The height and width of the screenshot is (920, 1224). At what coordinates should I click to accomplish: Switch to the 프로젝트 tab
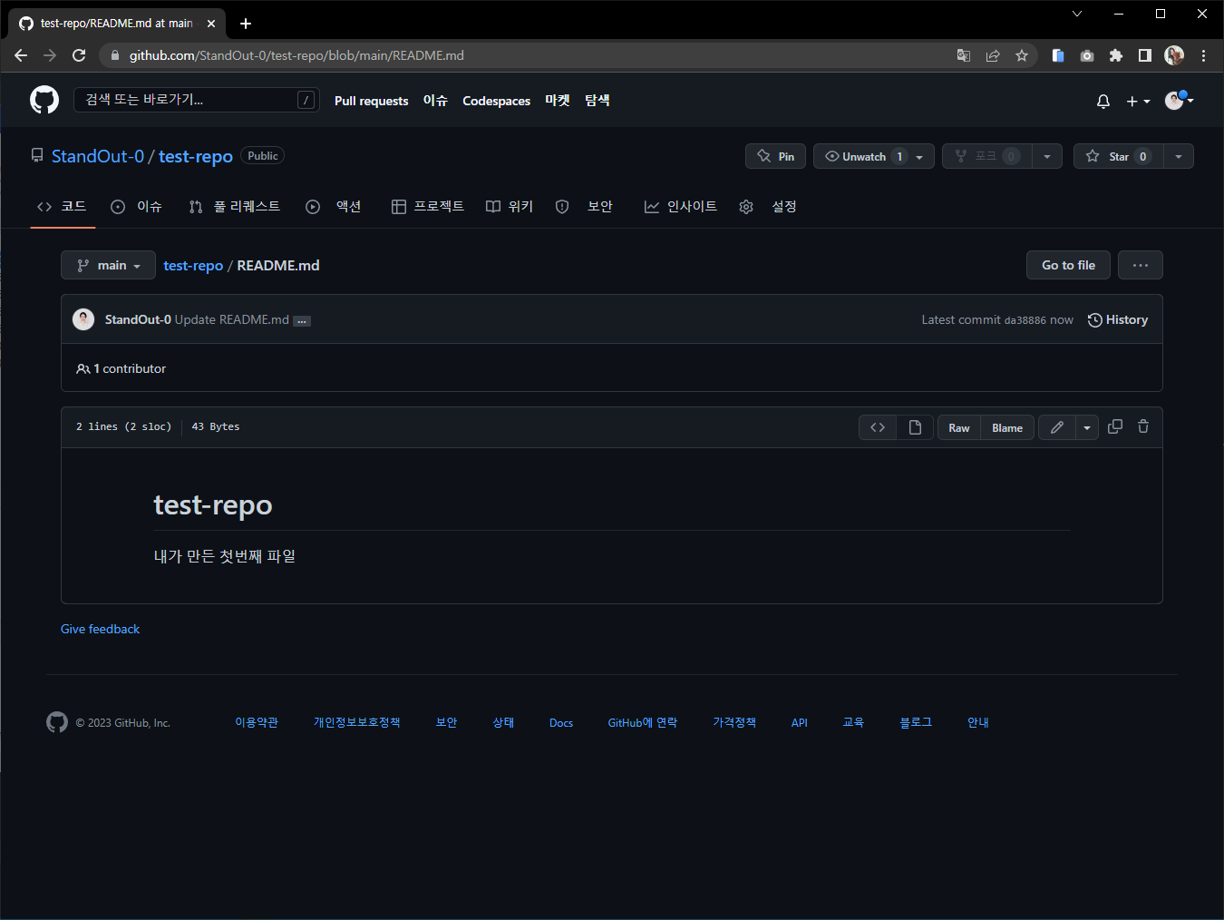[x=428, y=207]
